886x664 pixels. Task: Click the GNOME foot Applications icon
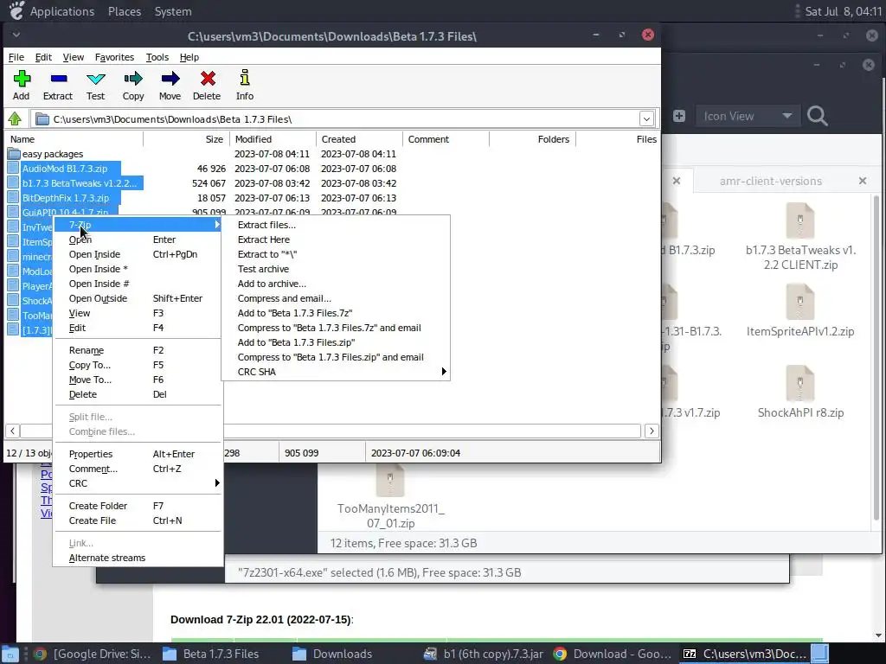tap(17, 10)
